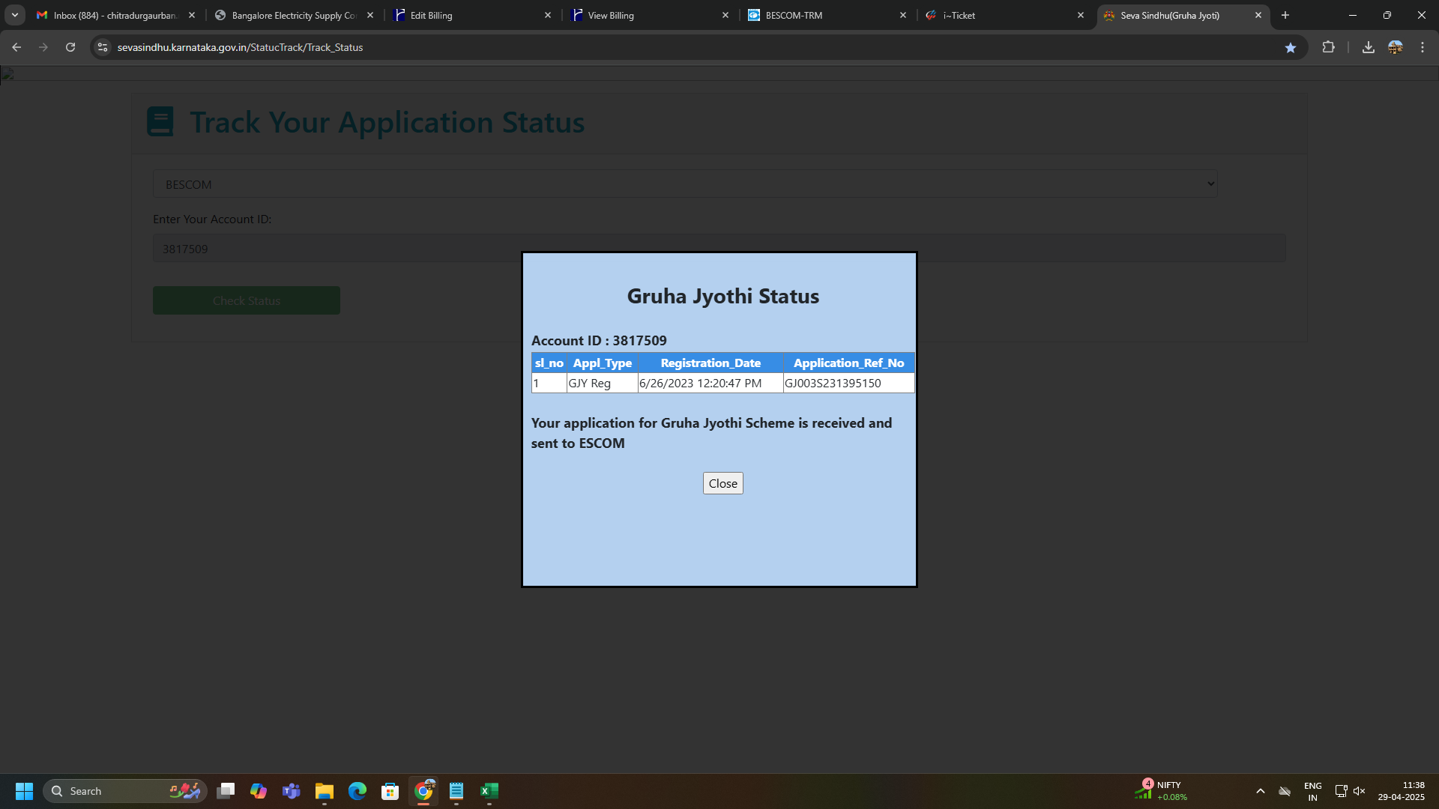Open a new browser tab
The image size is (1439, 809).
point(1285,15)
